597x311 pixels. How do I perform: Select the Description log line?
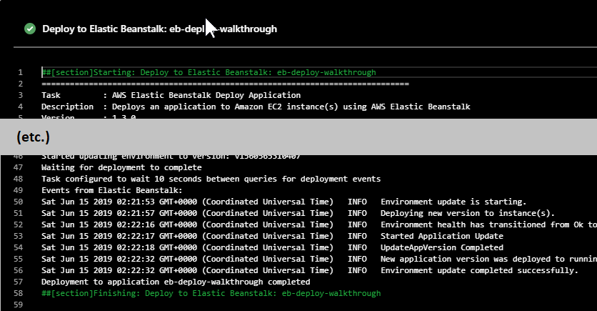(x=256, y=107)
